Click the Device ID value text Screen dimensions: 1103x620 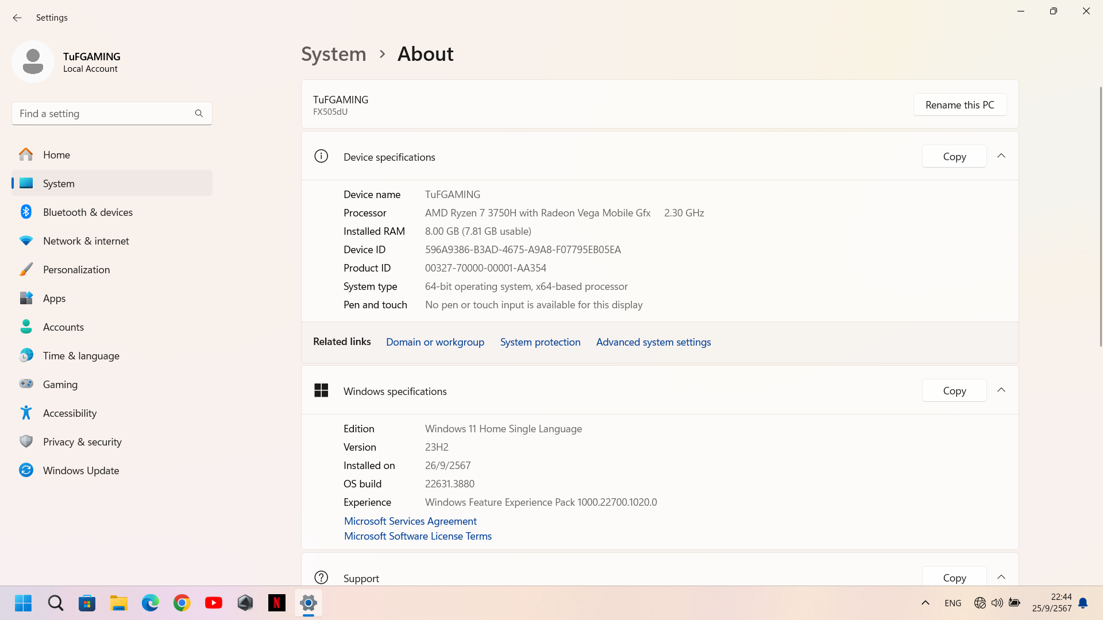click(523, 249)
